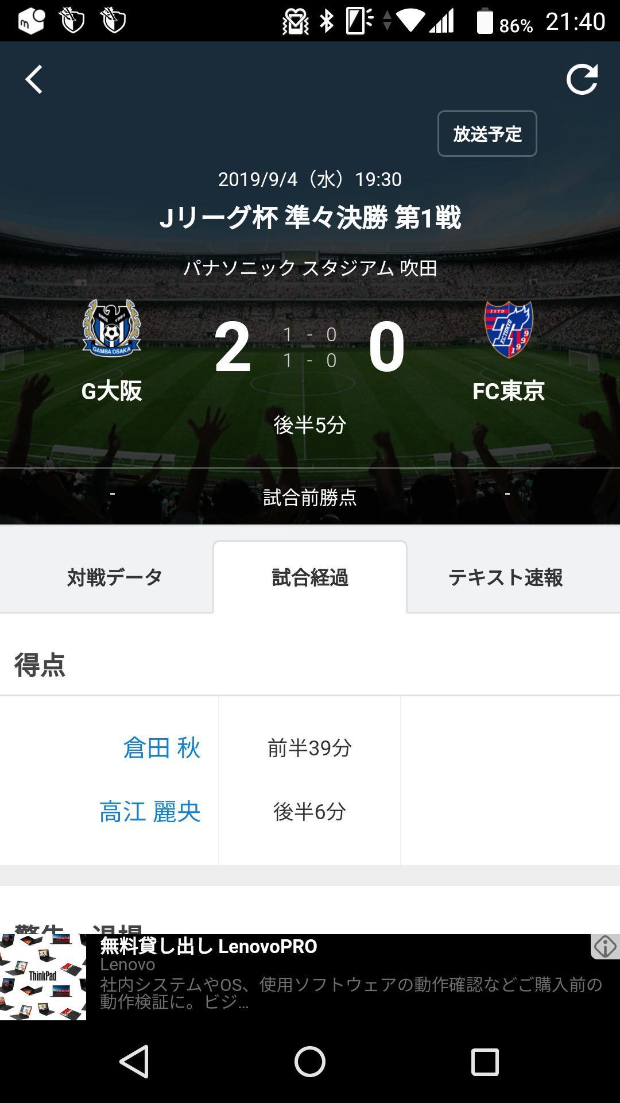Tap the battery status indicator
The width and height of the screenshot is (620, 1103).
[485, 22]
